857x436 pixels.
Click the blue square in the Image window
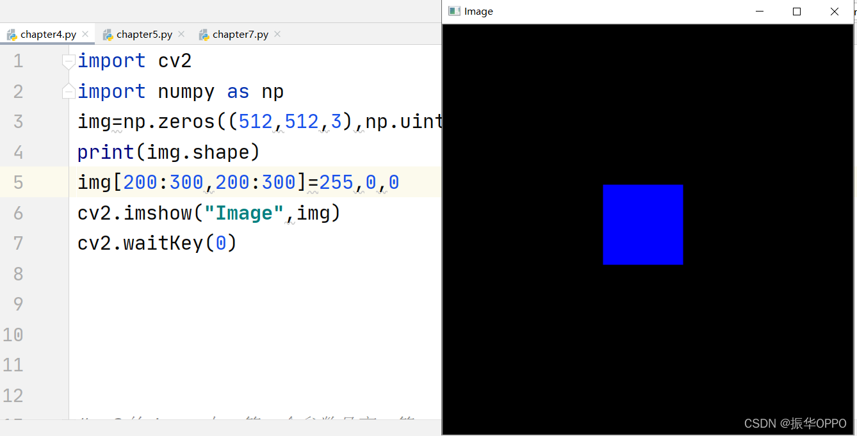pos(643,224)
